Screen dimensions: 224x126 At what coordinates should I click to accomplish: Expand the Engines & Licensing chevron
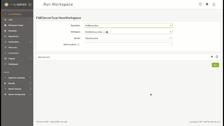(x=30, y=78)
